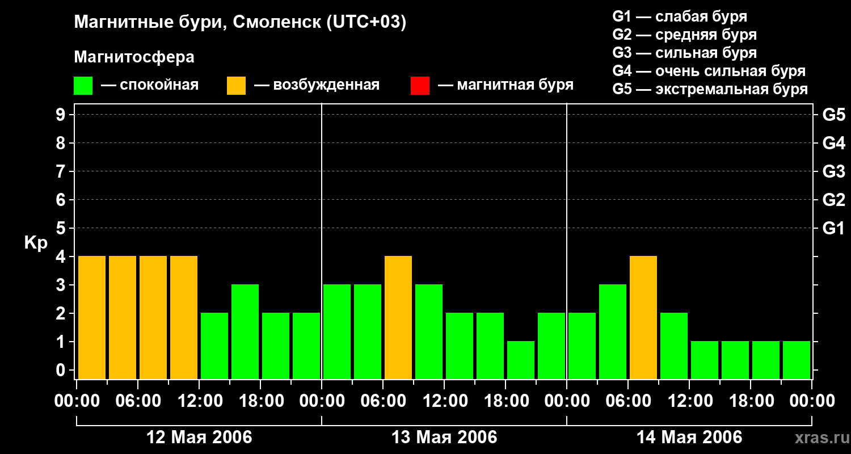This screenshot has height=454, width=851.
Task: Click the orange 09:00–12:00 bar on 12 Мая
Action: [184, 317]
